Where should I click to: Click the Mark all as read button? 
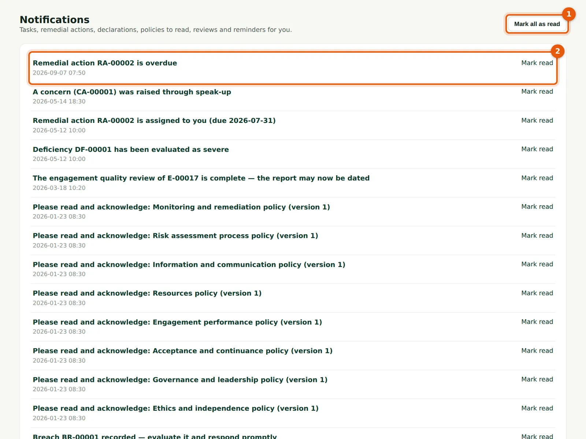tap(537, 24)
